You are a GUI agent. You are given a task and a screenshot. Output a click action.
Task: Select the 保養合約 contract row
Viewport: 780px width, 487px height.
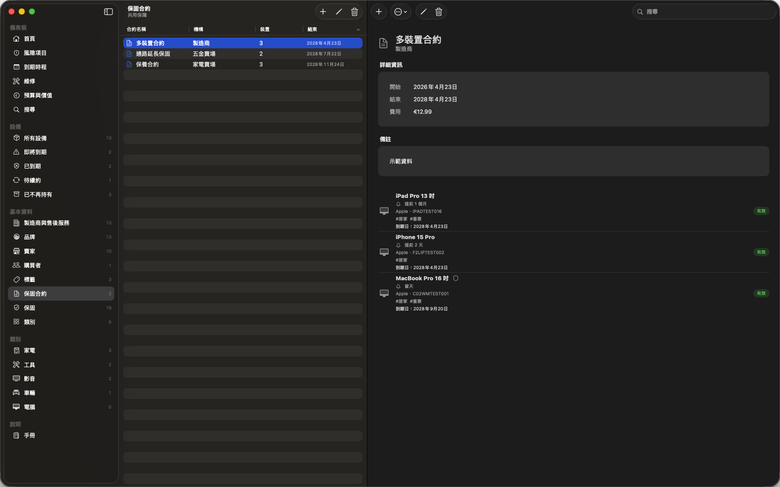pyautogui.click(x=243, y=64)
